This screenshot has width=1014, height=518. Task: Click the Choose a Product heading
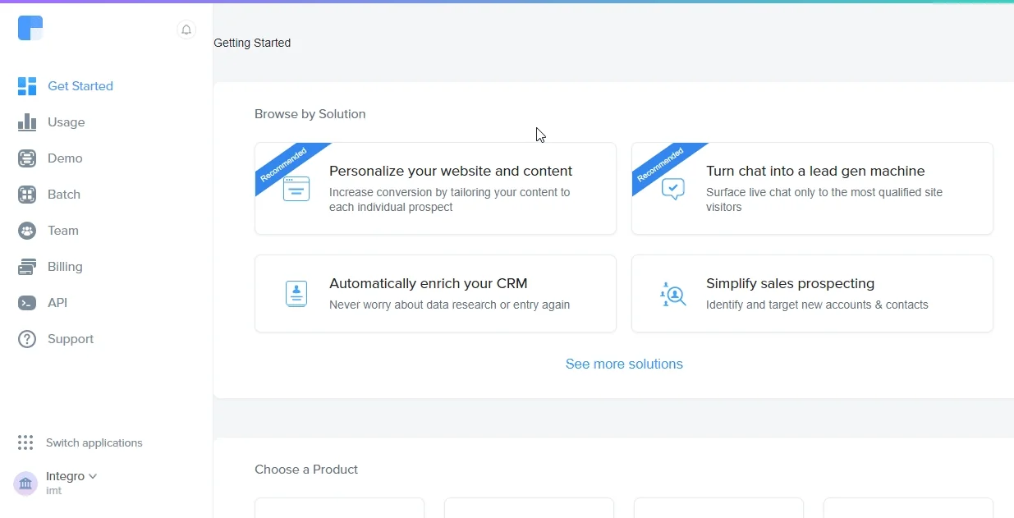(306, 470)
